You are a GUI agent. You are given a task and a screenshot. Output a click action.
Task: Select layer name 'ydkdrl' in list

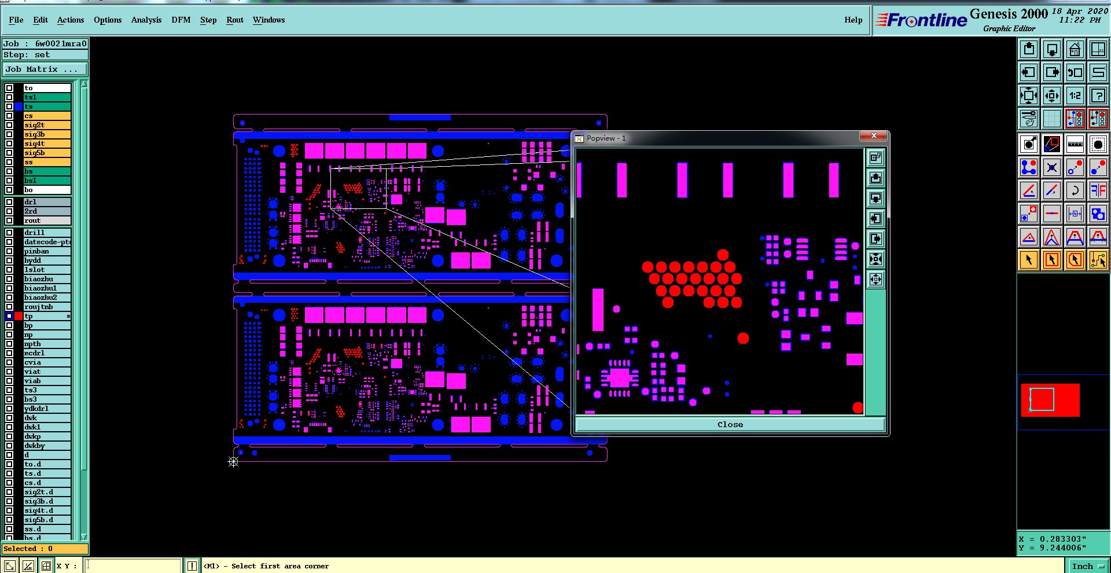pyautogui.click(x=47, y=409)
